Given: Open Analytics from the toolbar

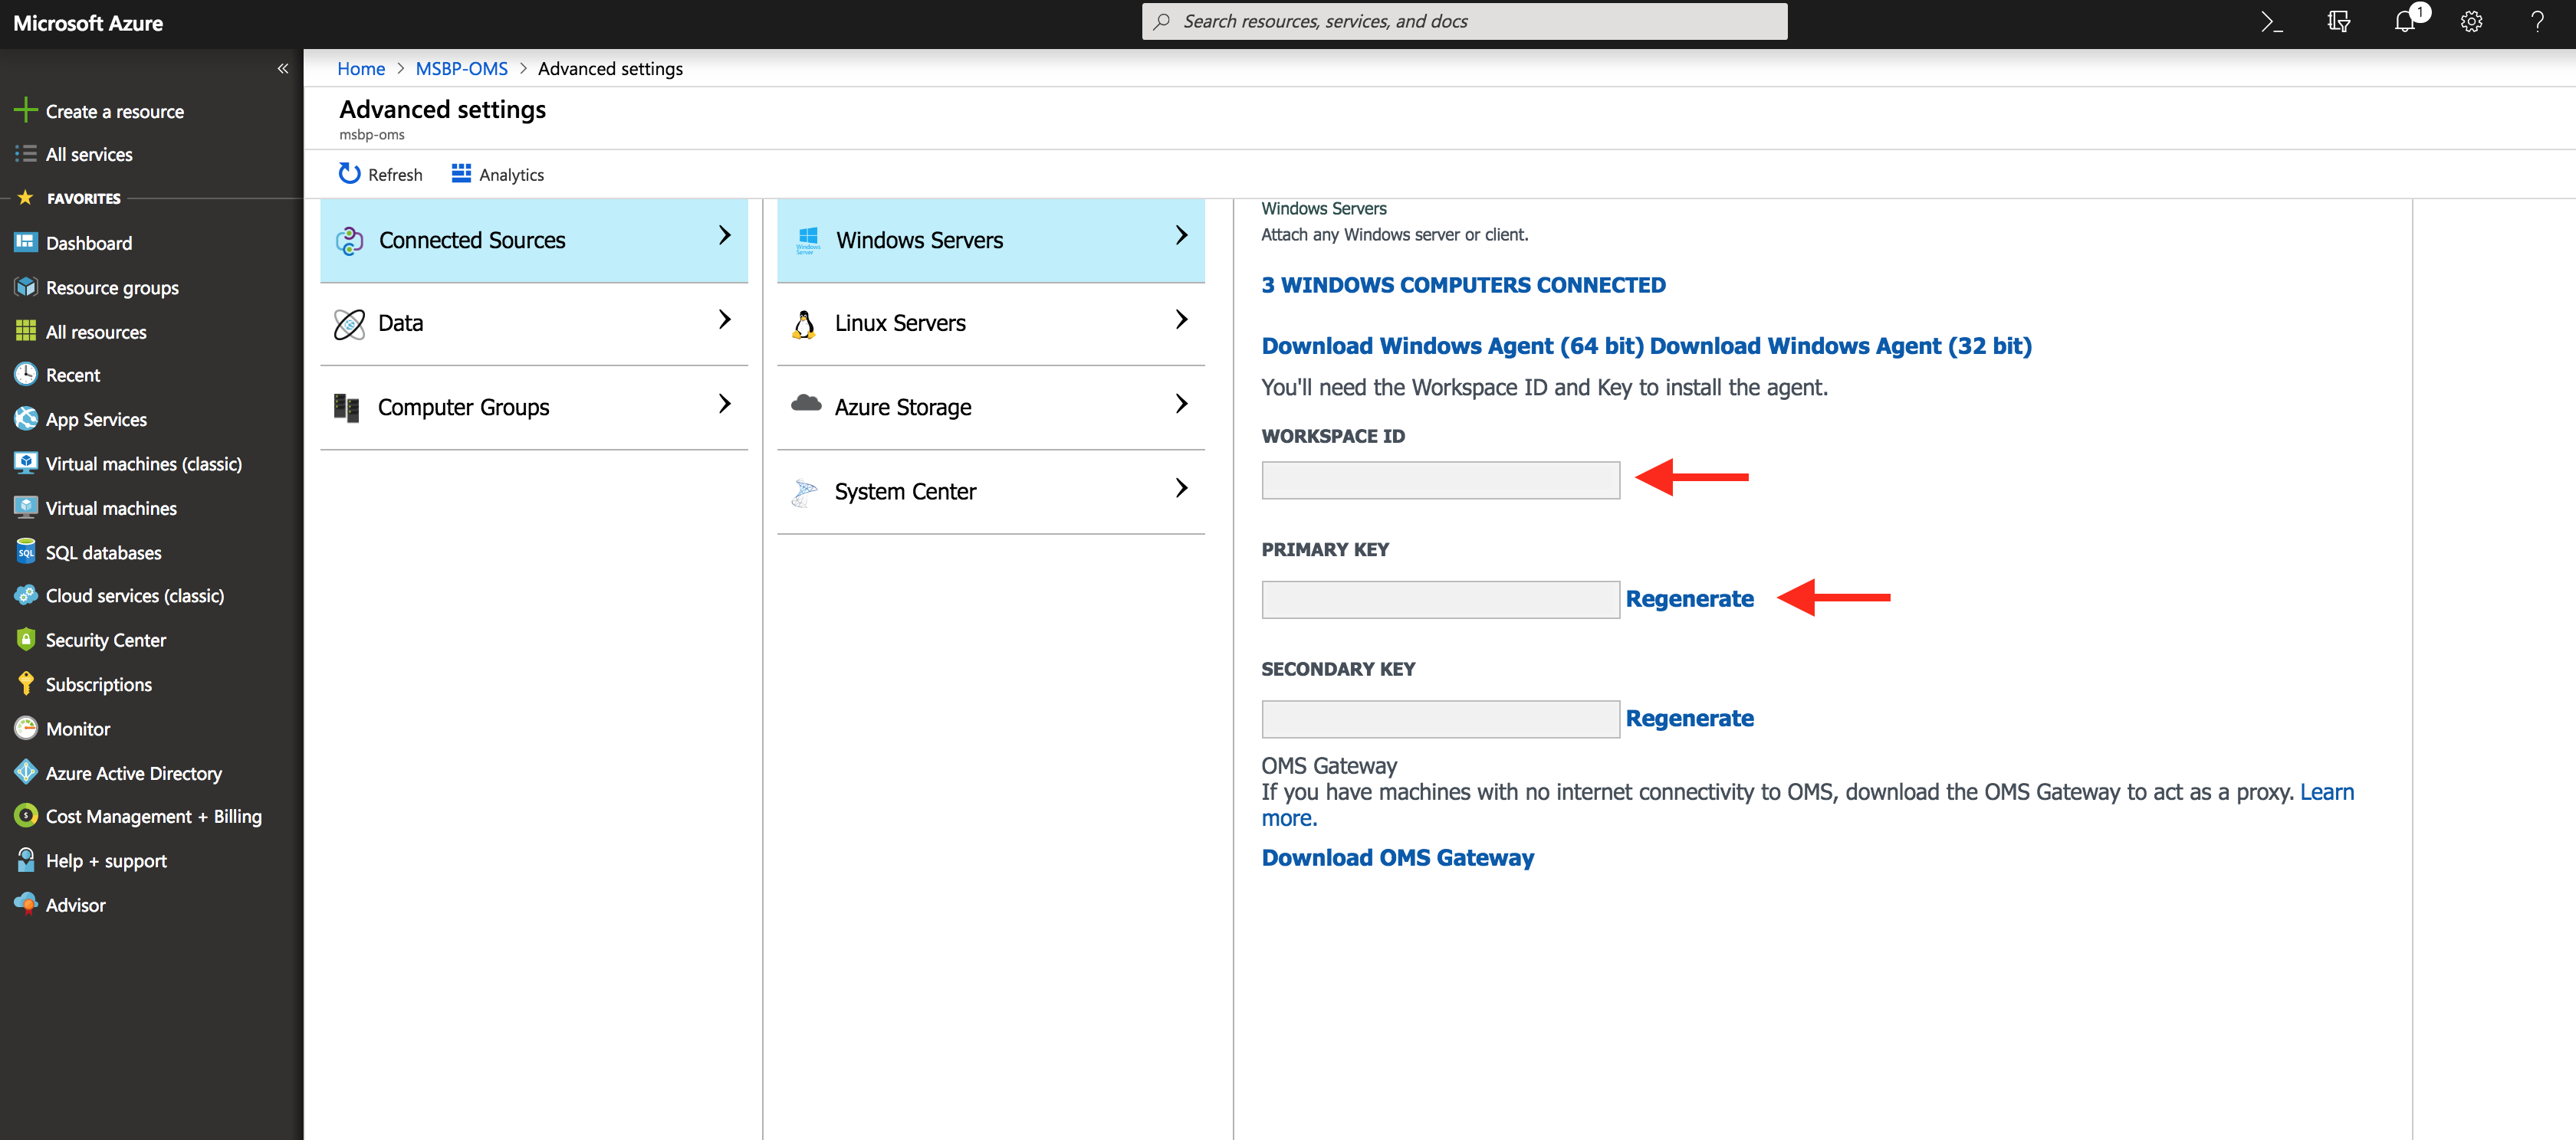Looking at the screenshot, I should coord(497,174).
